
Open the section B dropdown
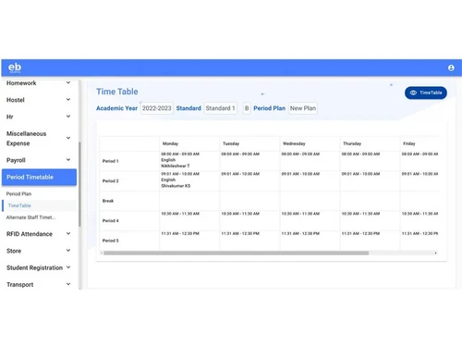click(247, 108)
